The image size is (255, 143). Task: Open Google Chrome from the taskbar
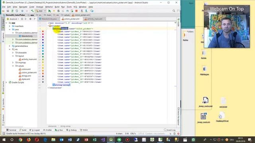click(x=20, y=139)
